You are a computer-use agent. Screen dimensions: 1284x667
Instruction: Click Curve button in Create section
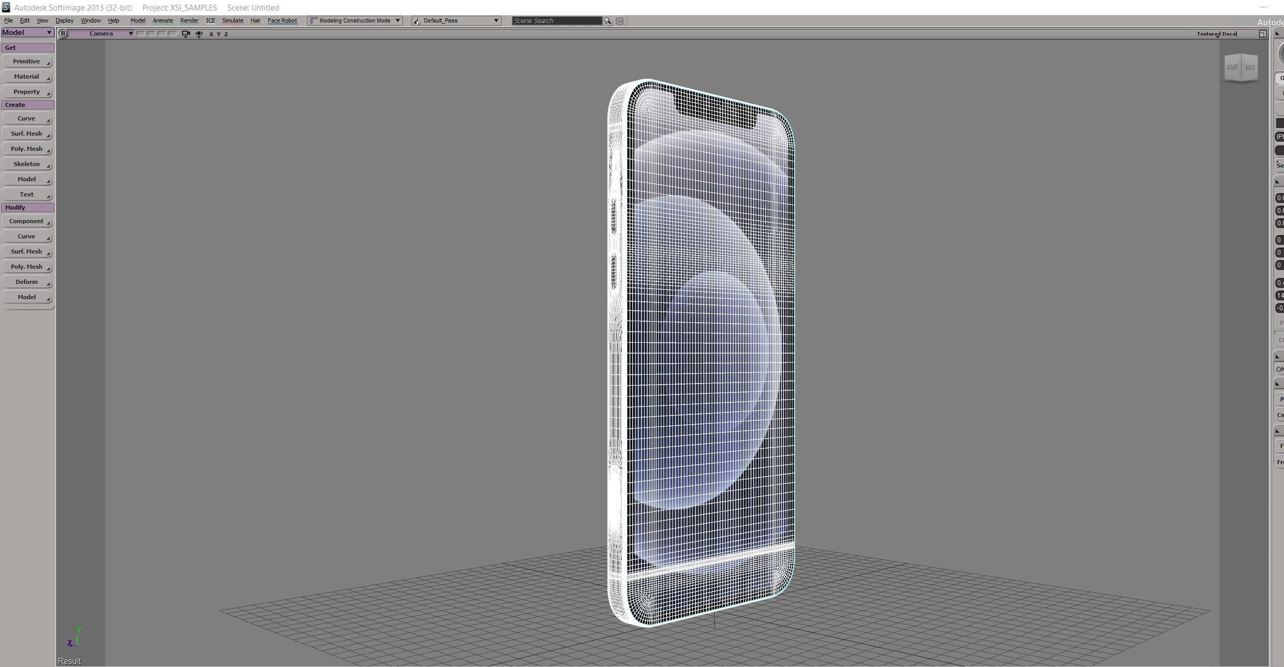[27, 118]
